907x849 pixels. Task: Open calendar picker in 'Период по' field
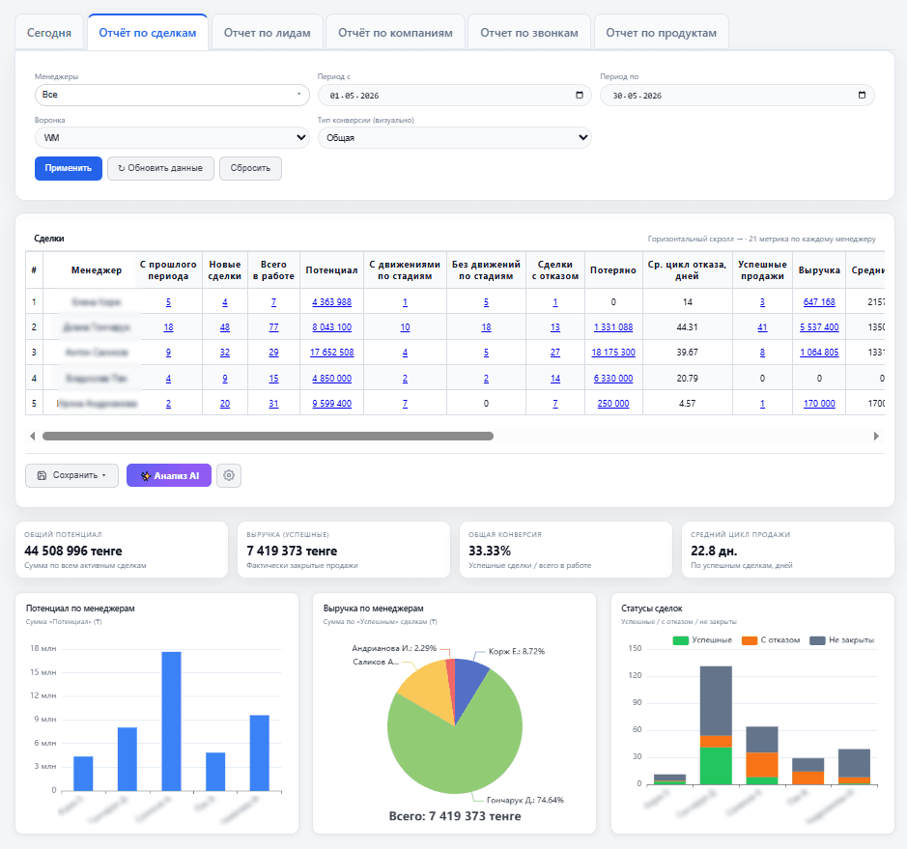pos(862,95)
